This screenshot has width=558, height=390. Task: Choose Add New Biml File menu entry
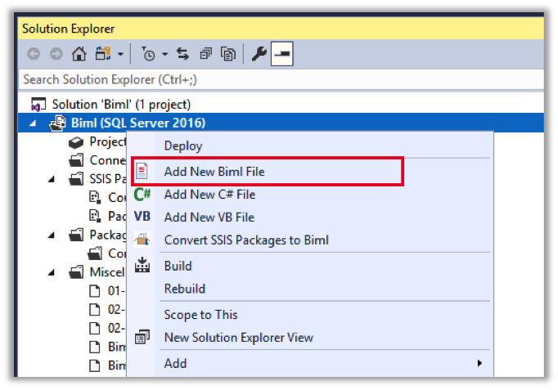tap(310, 172)
